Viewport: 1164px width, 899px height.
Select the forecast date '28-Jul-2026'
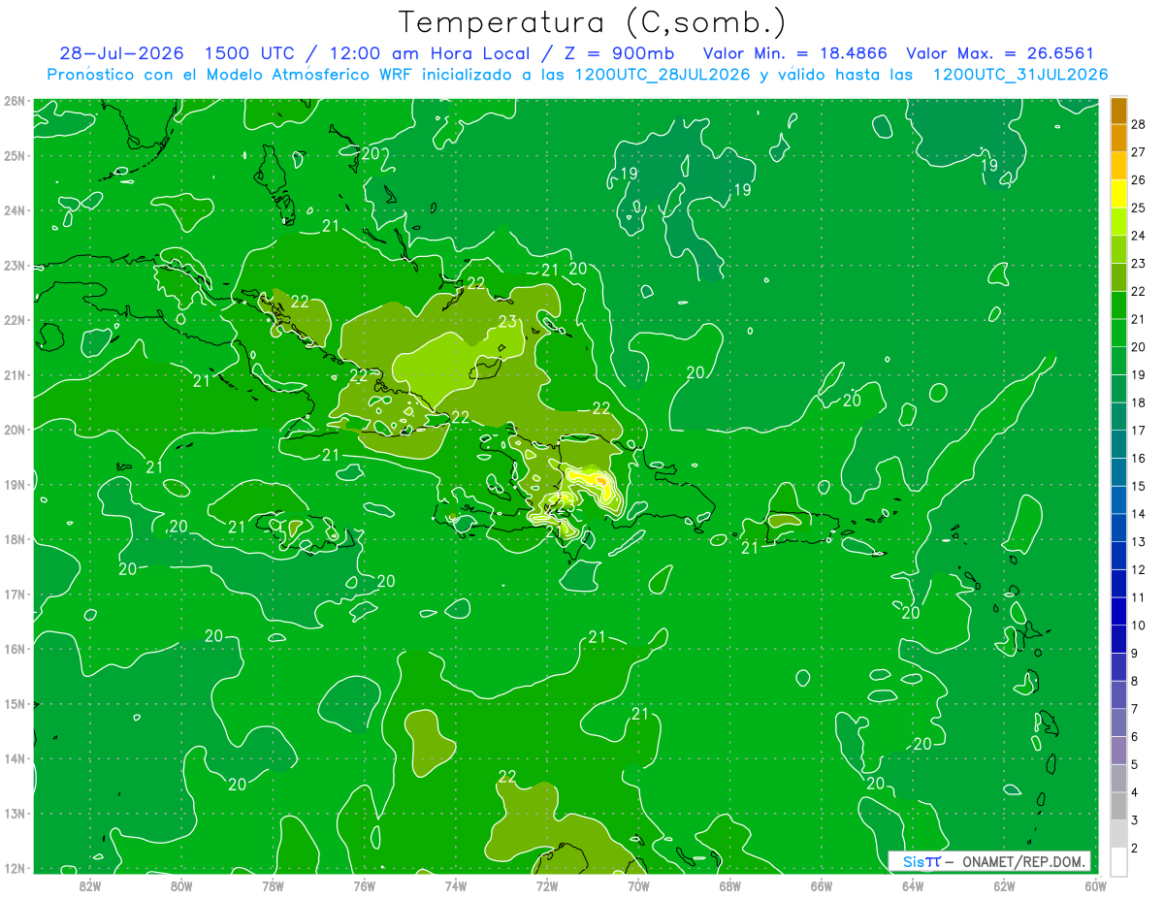click(121, 53)
